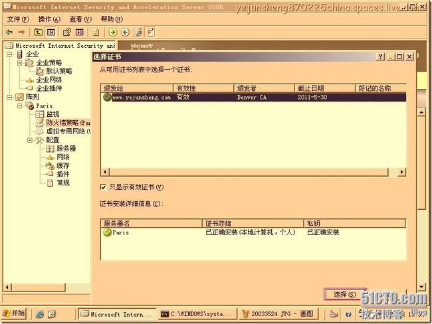This screenshot has width=432, height=324.
Task: Select the www.yejunsheng.com certificate row
Action: tap(253, 98)
